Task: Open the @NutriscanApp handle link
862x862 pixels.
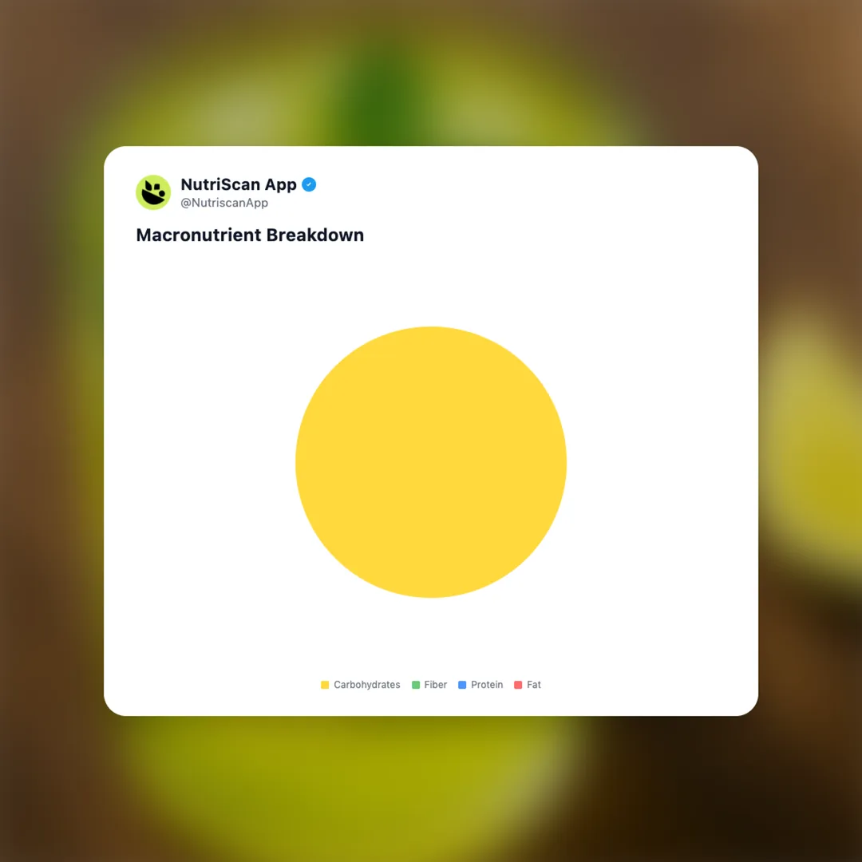Action: click(224, 203)
